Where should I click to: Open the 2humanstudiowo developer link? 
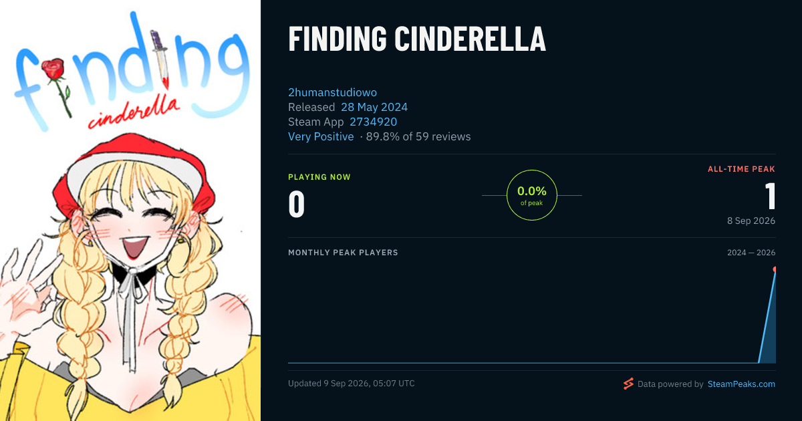[333, 92]
